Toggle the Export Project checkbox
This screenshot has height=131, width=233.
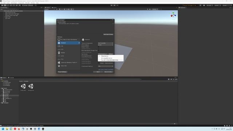pyautogui.click(x=99, y=47)
